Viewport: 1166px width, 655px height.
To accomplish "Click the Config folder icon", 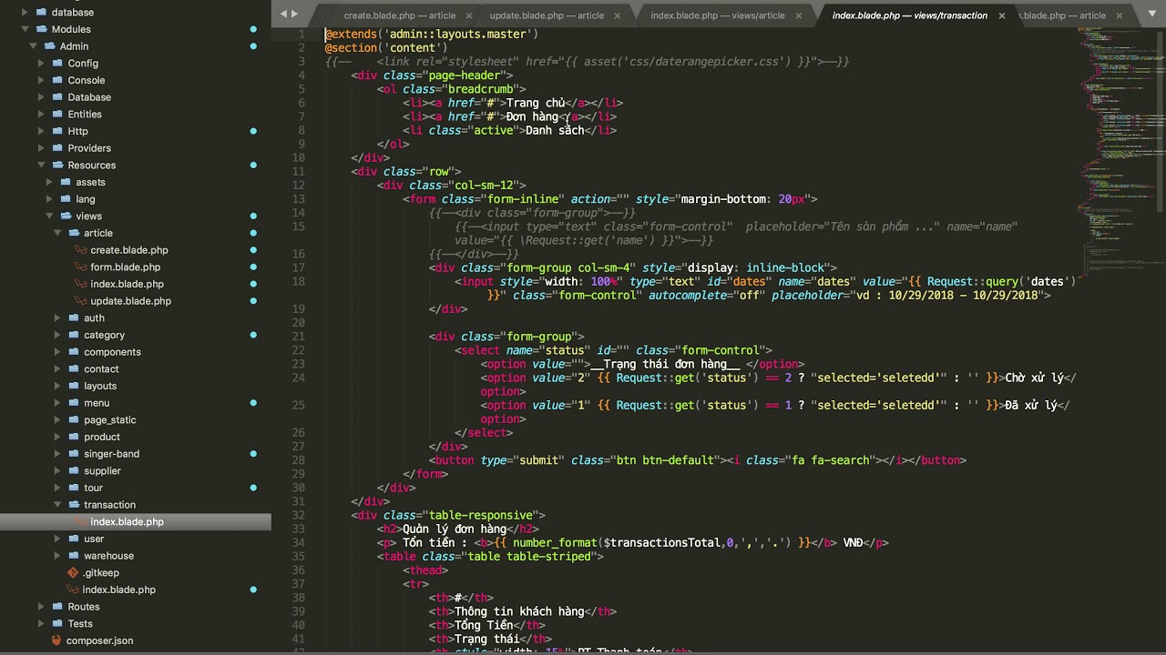I will click(x=56, y=64).
